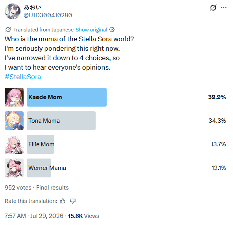This screenshot has height=225, width=233.
Task: Open the three-dot more options menu
Action: [224, 8]
